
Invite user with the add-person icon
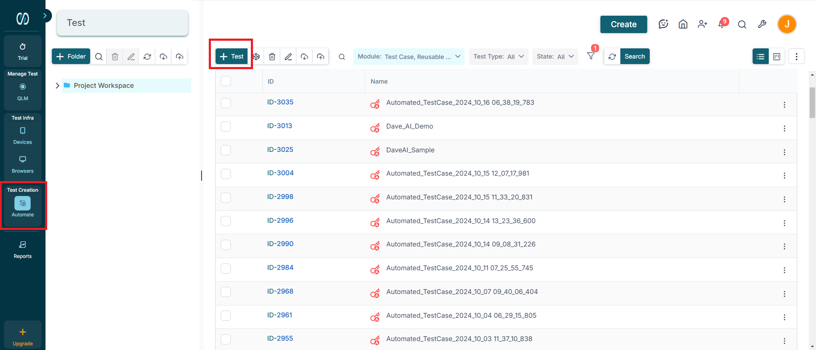click(x=702, y=24)
